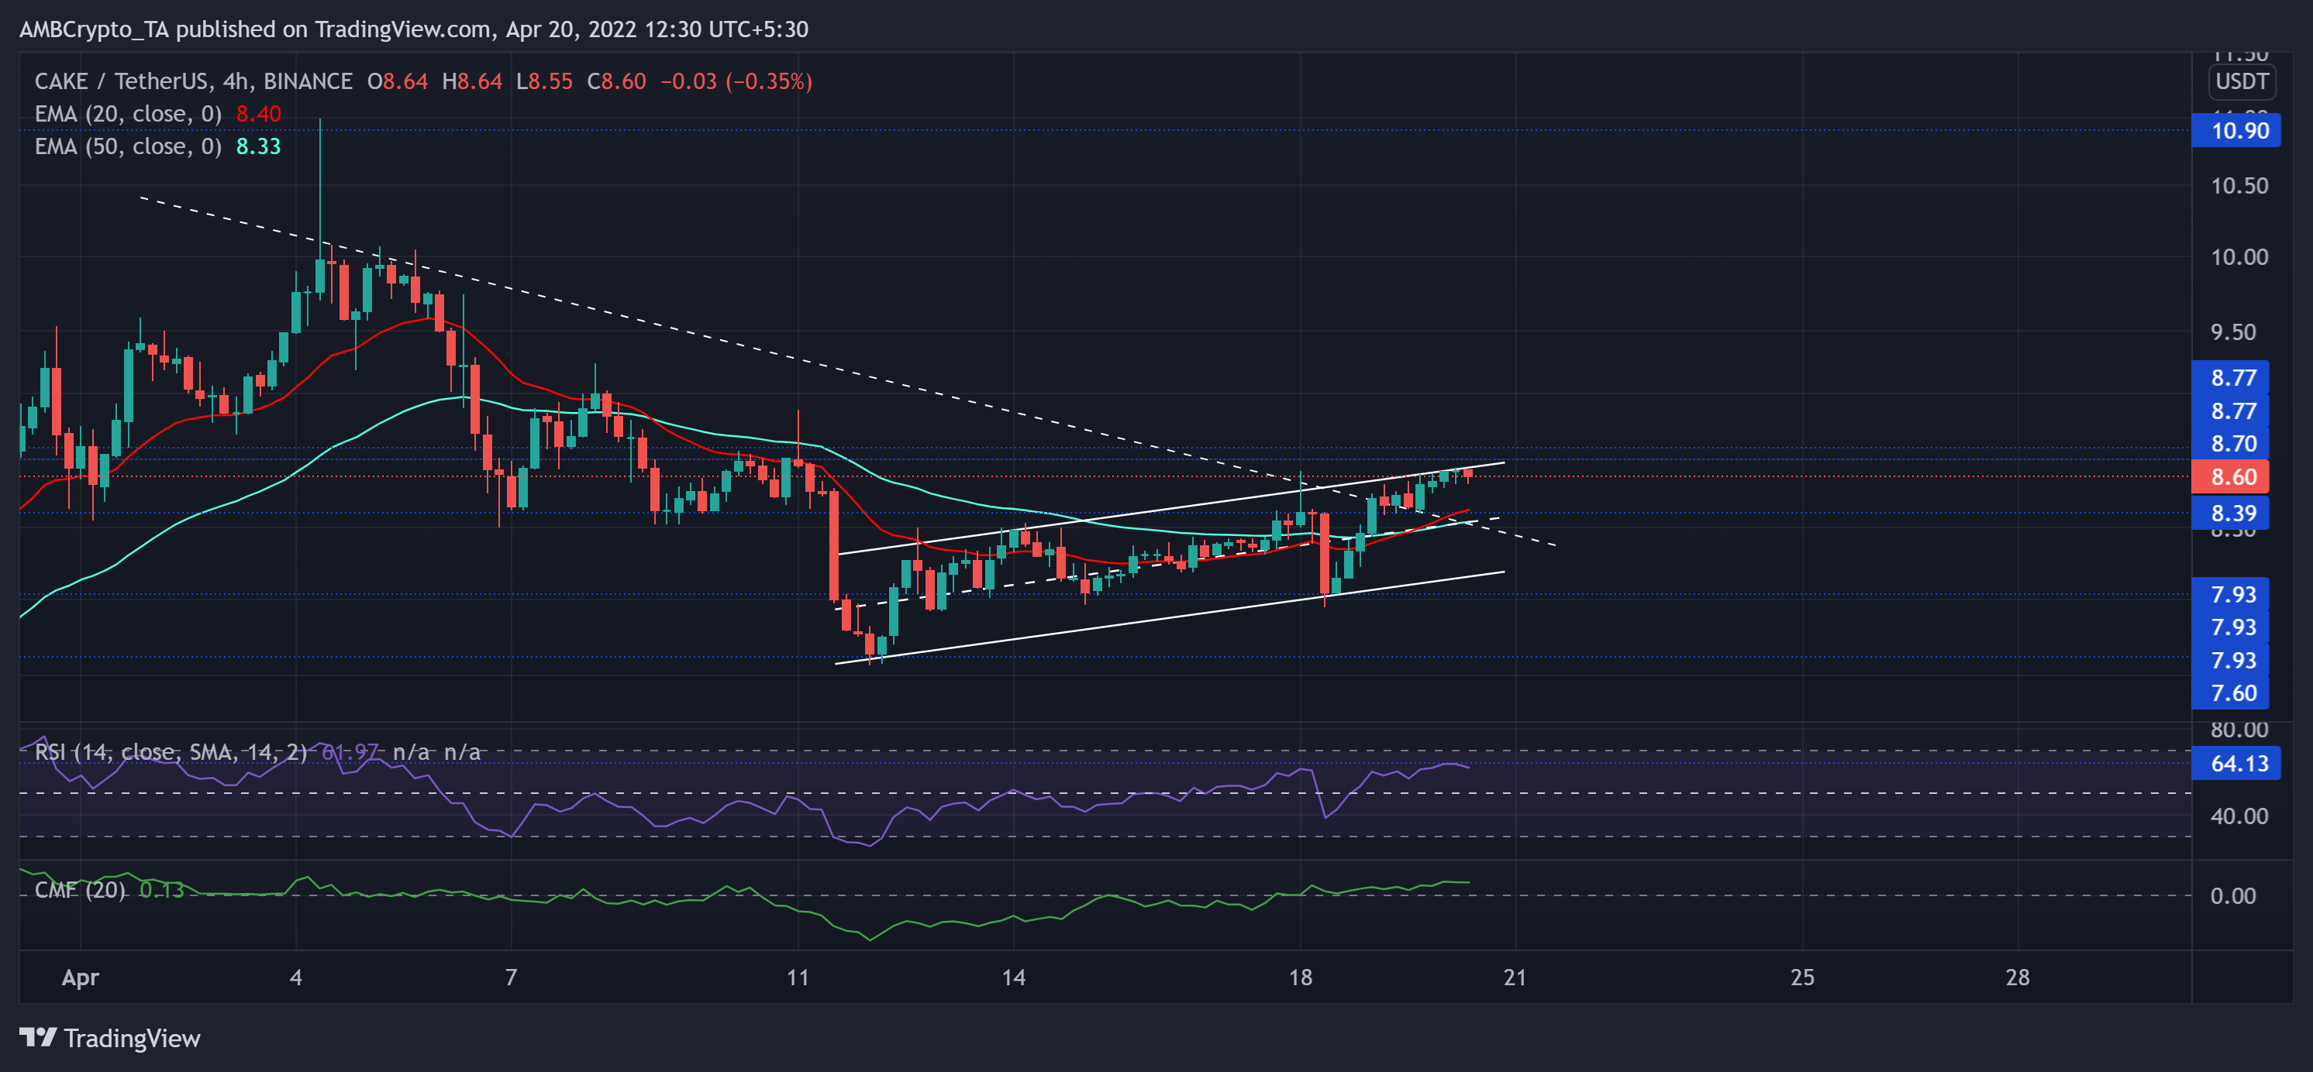The image size is (2313, 1072).
Task: Click the EMA 20 value 8.40
Action: (x=259, y=114)
